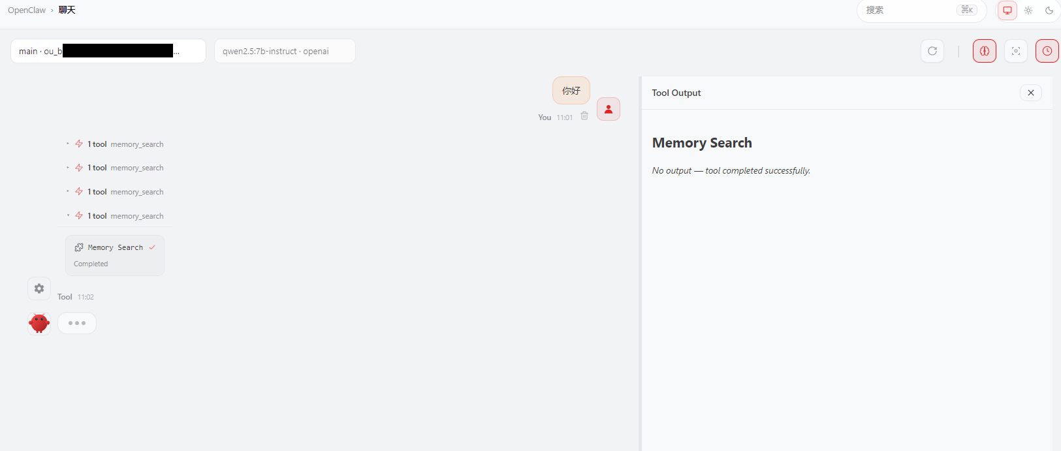Click the 11:01 message timestamp

565,117
